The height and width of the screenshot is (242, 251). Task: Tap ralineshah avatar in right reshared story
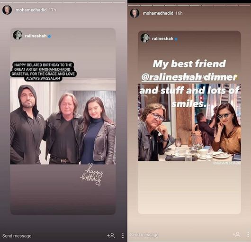pos(145,38)
